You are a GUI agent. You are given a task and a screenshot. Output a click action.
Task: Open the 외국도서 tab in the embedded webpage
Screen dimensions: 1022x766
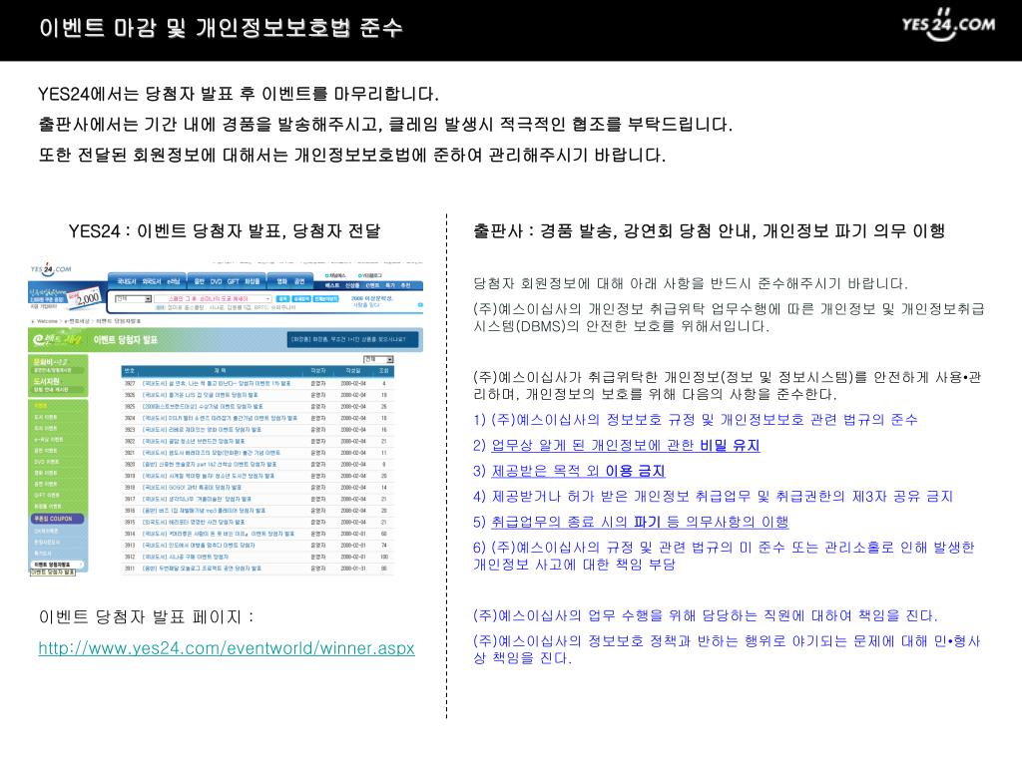152,282
